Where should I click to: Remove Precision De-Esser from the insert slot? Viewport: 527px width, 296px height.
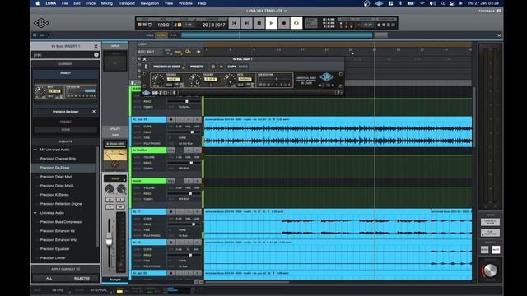94,112
